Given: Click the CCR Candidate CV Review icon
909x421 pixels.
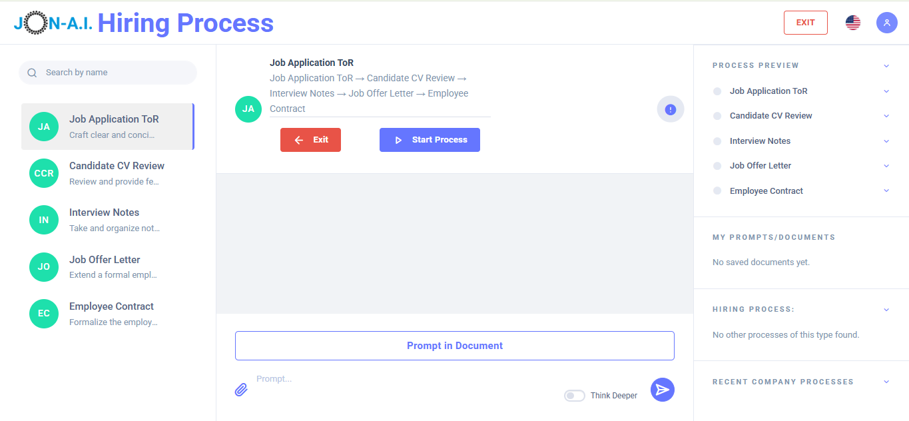Looking at the screenshot, I should click(x=43, y=173).
